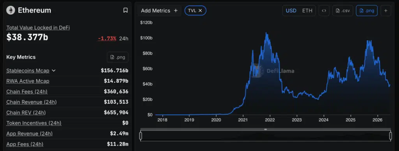Click Chain Fees (24h) label
The width and height of the screenshot is (399, 151).
pyautogui.click(x=27, y=91)
